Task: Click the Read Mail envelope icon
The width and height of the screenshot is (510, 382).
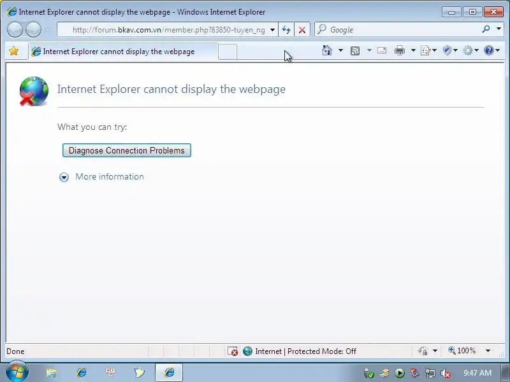Action: 382,50
